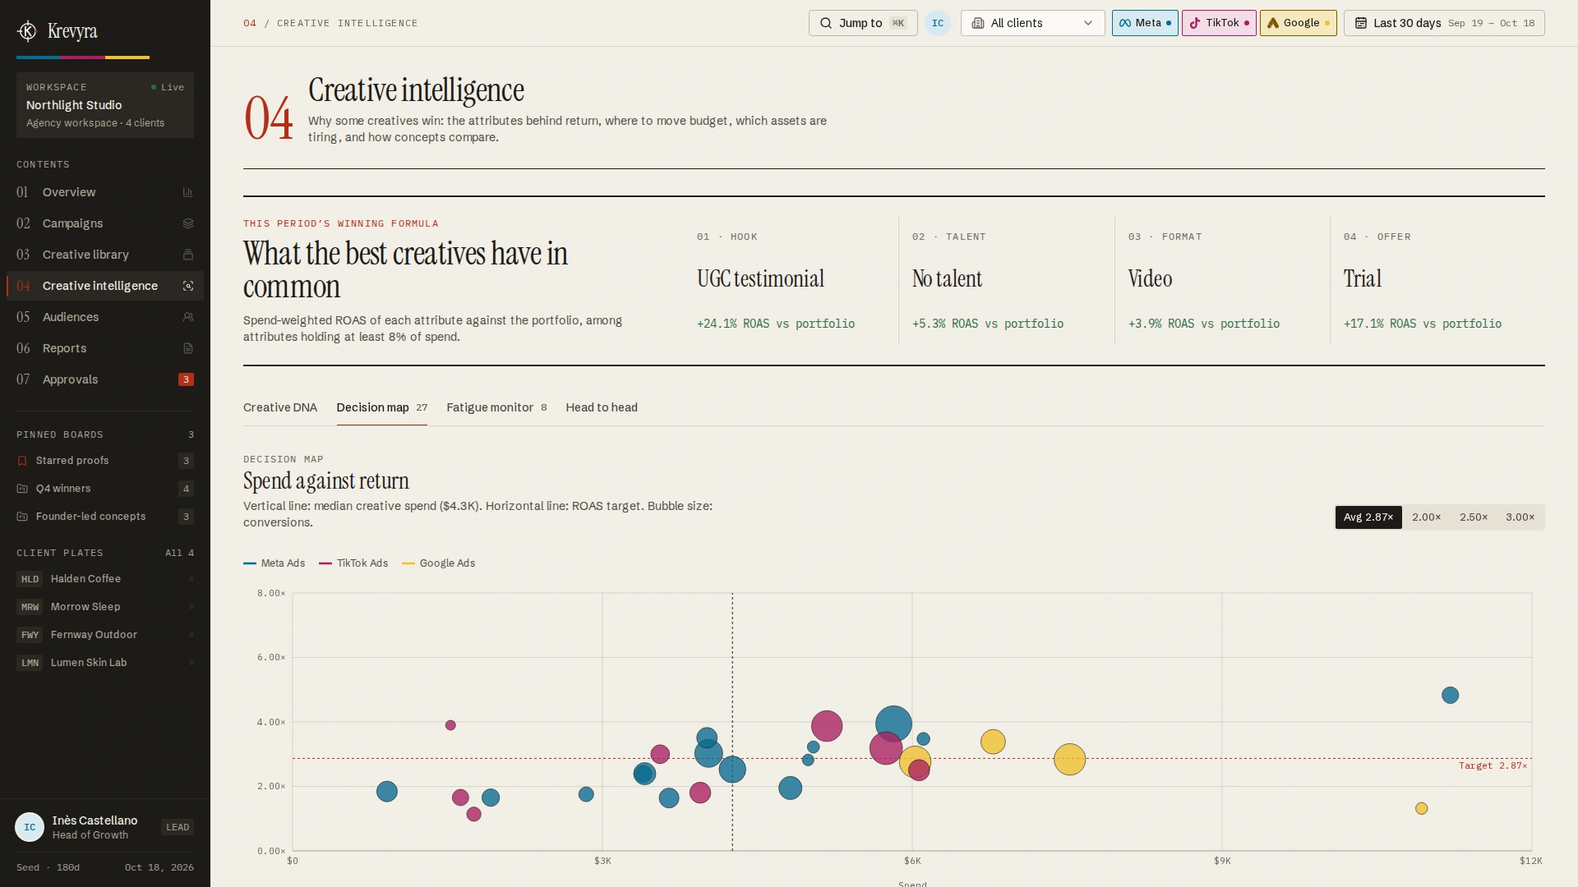
Task: Go to Campaigns in the sidebar
Action: pyautogui.click(x=105, y=223)
